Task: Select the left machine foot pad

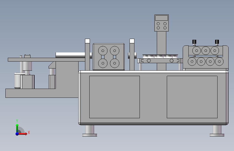Action: pyautogui.click(x=90, y=135)
